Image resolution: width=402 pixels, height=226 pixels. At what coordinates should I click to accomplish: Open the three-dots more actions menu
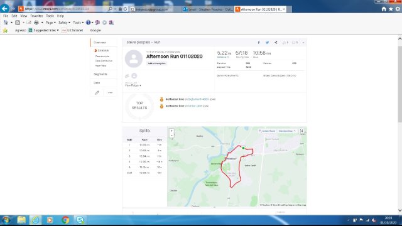(111, 93)
